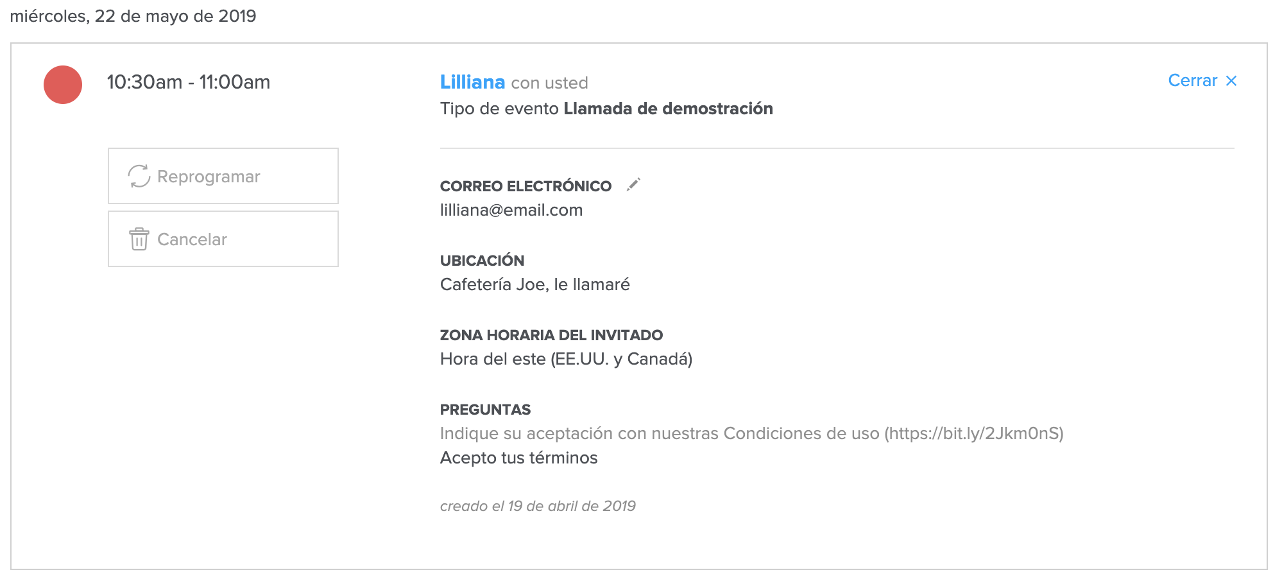Click the X icon next to Cerrar
Screen dimensions: 1282x588
[x=1231, y=81]
